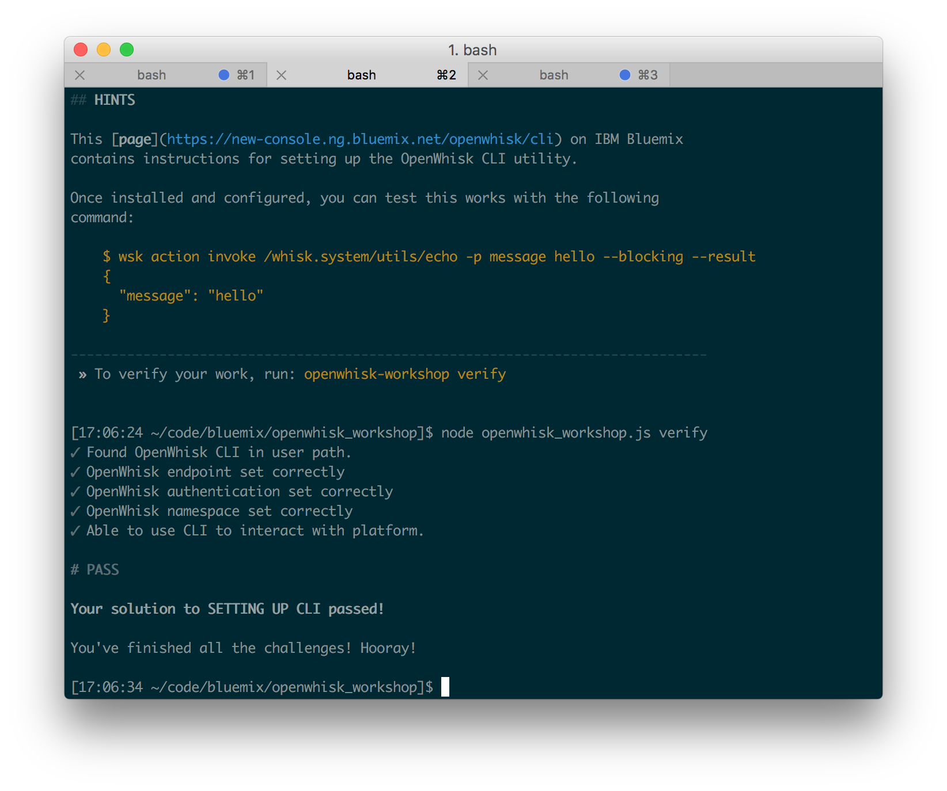The height and width of the screenshot is (791, 947).
Task: Click the blue activity dot on tab ⌘1
Action: (x=224, y=75)
